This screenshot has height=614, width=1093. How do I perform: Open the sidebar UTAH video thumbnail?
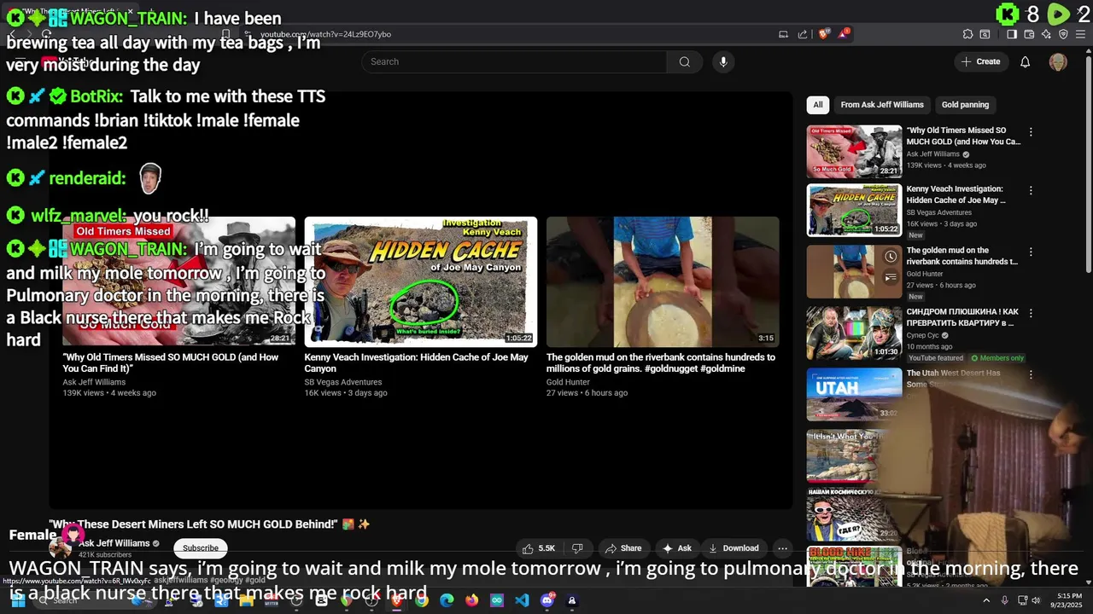click(x=854, y=394)
